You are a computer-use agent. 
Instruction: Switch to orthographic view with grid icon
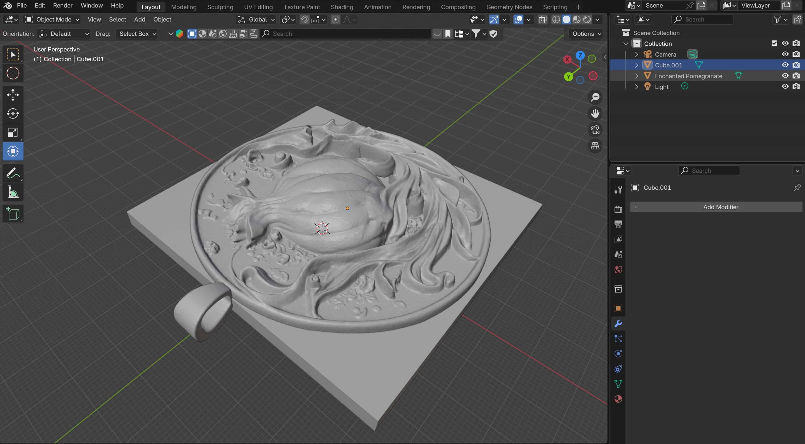pyautogui.click(x=595, y=146)
